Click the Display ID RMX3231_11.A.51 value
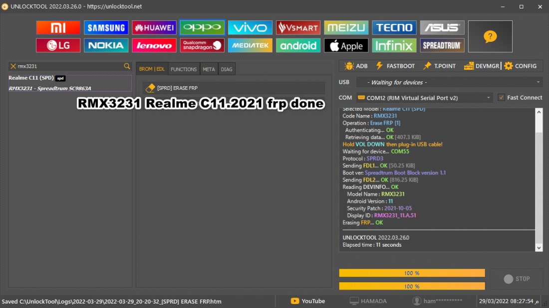The width and height of the screenshot is (549, 308). (x=395, y=215)
